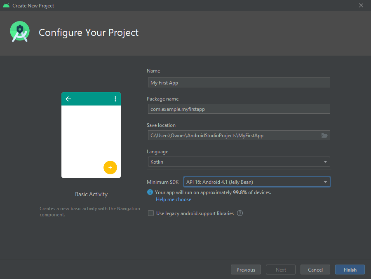The image size is (371, 279).
Task: Go back with the Previous button
Action: [x=246, y=270]
